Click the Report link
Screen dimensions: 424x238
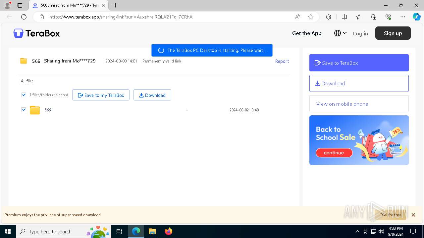click(282, 61)
